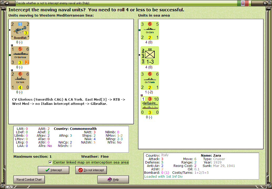Open the Naval Combat Chart
The image size is (272, 189).
click(29, 180)
